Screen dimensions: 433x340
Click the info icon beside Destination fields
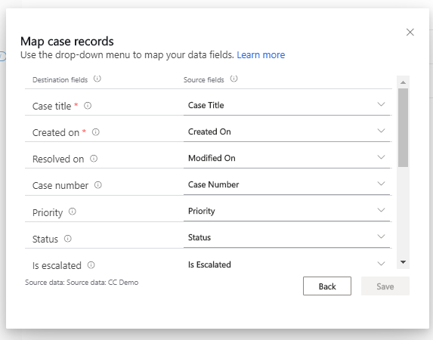coord(97,79)
